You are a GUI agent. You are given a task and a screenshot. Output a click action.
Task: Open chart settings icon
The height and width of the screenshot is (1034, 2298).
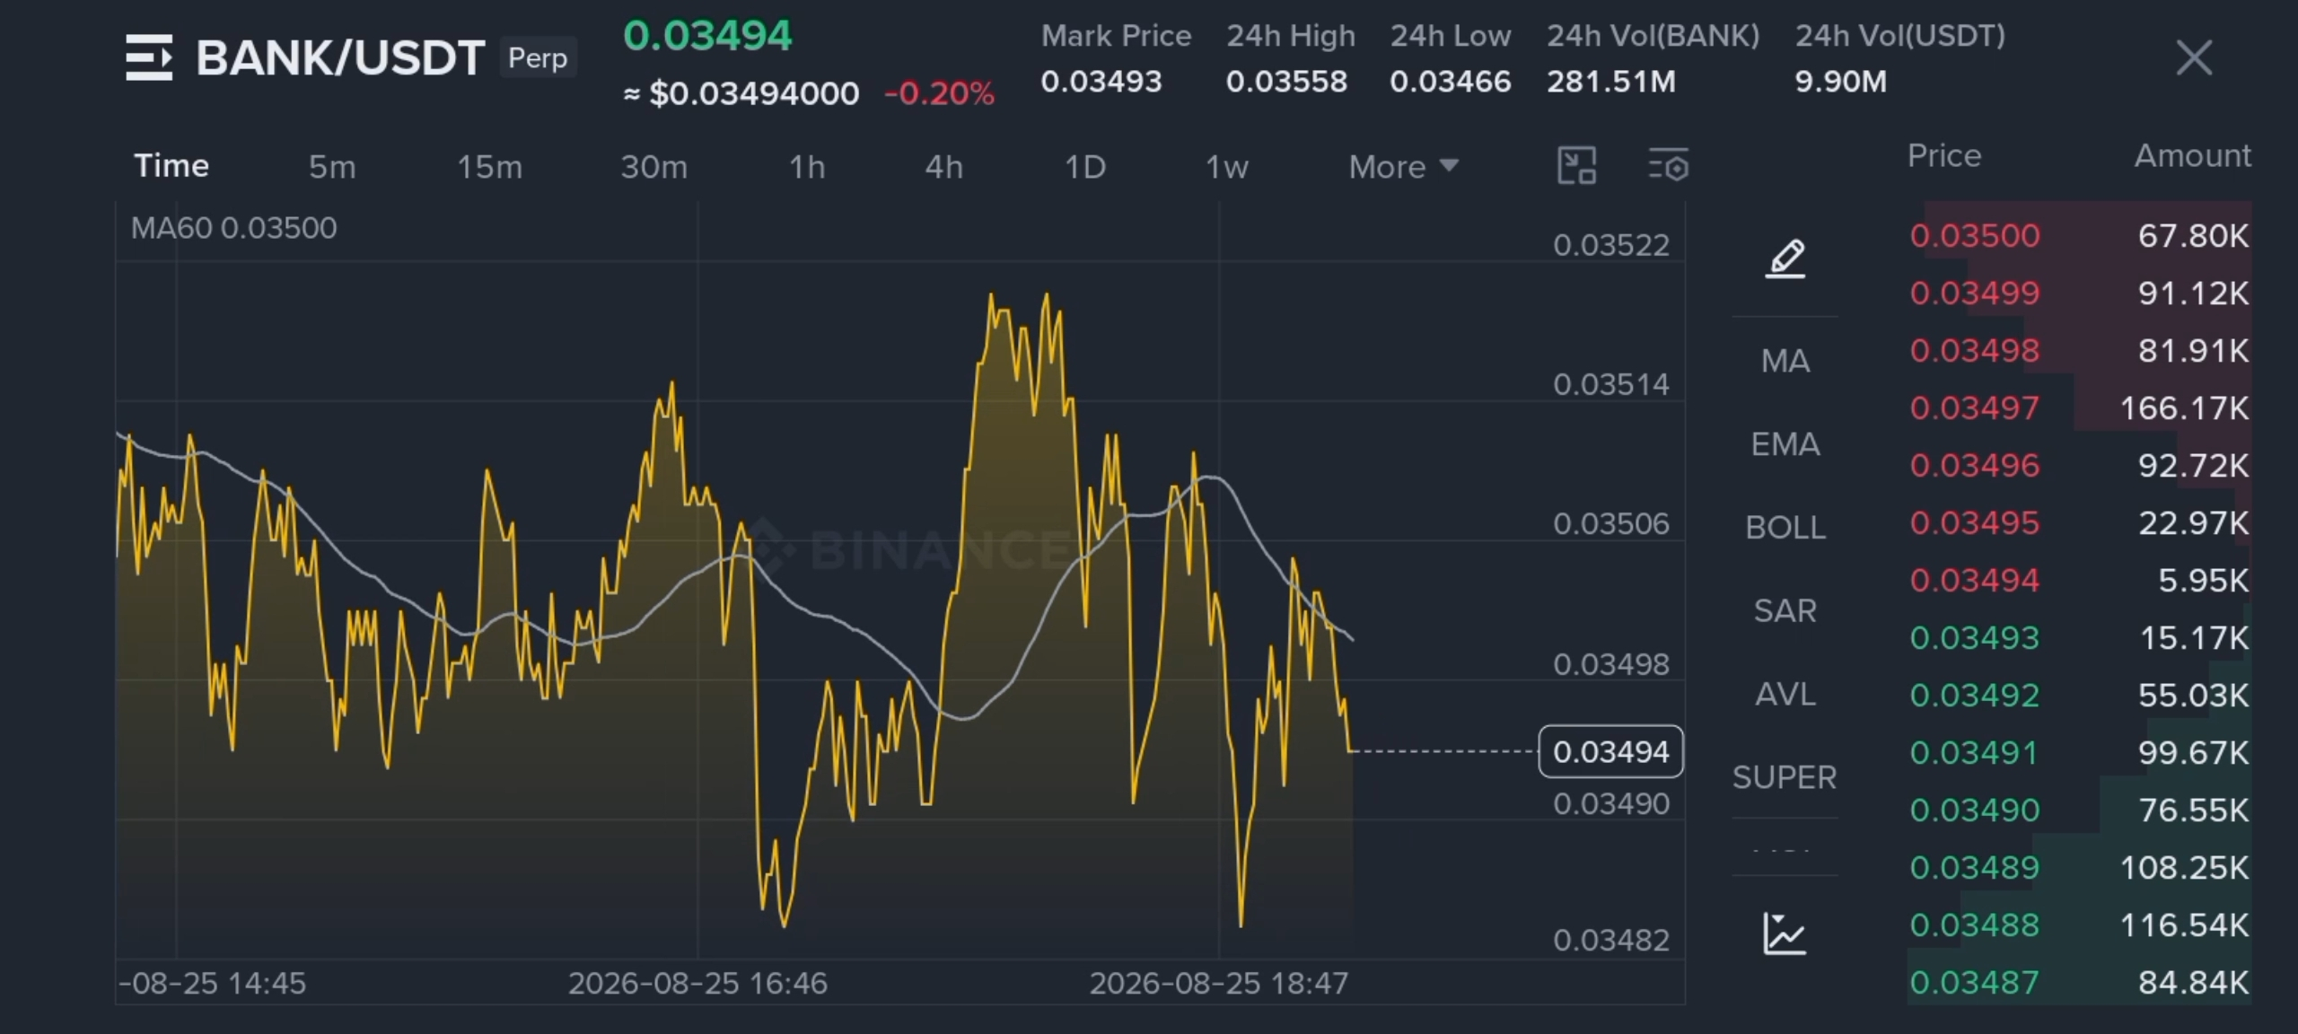[x=1669, y=166]
